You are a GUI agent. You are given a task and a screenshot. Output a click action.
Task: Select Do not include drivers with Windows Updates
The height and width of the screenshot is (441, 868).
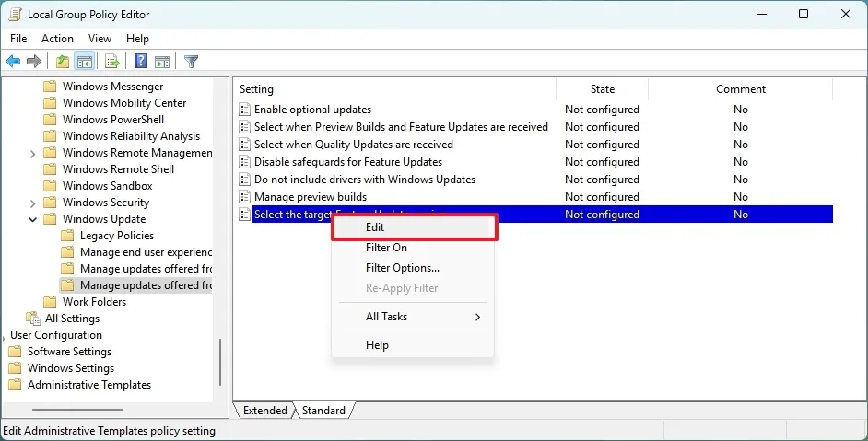[365, 180]
